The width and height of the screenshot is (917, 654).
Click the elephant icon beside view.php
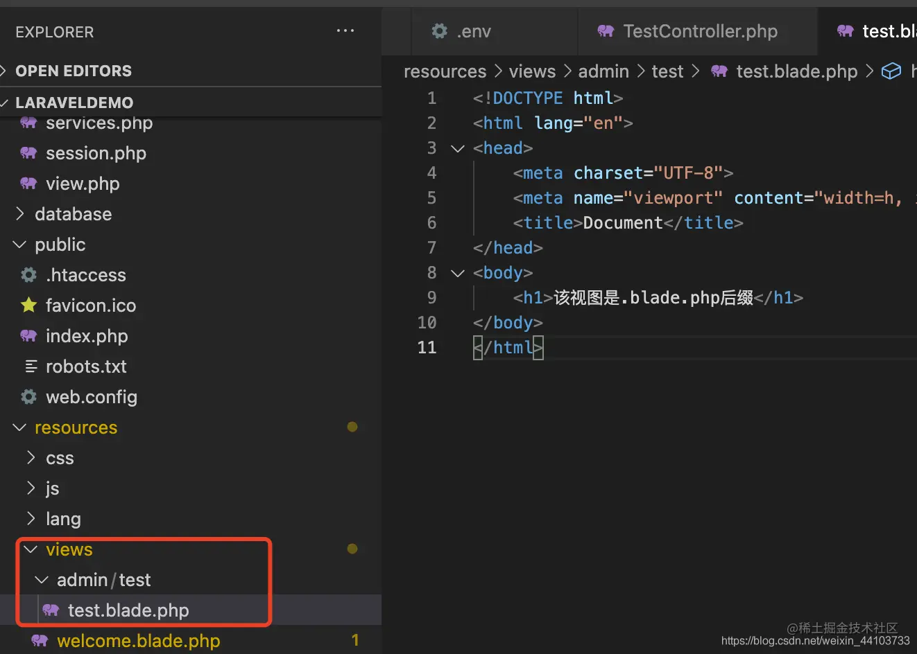click(x=28, y=184)
